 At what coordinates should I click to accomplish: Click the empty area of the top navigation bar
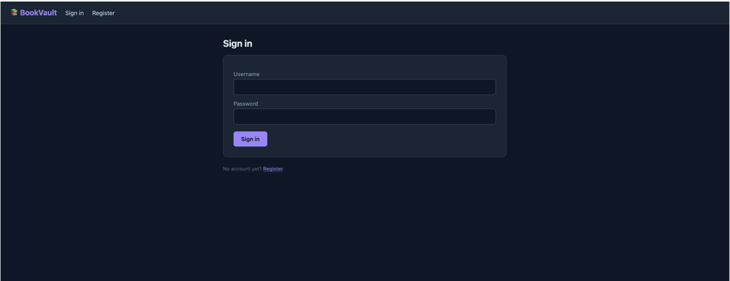[x=417, y=13]
